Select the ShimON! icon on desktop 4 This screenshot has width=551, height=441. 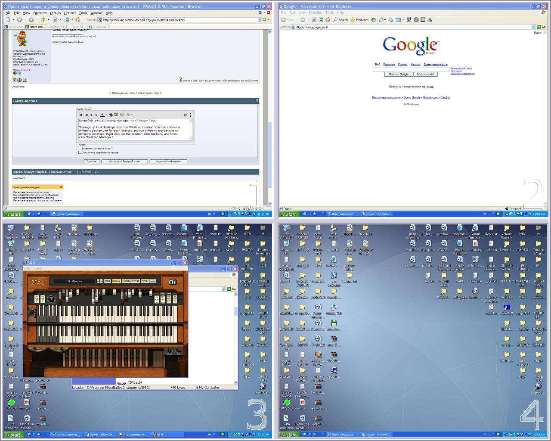pos(507,309)
